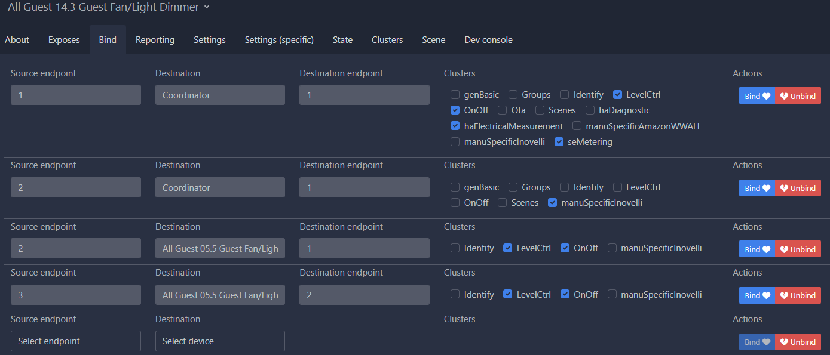The width and height of the screenshot is (830, 355).
Task: Open the Clusters tab
Action: (387, 40)
